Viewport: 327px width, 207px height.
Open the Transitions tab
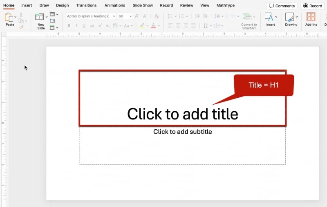point(86,5)
